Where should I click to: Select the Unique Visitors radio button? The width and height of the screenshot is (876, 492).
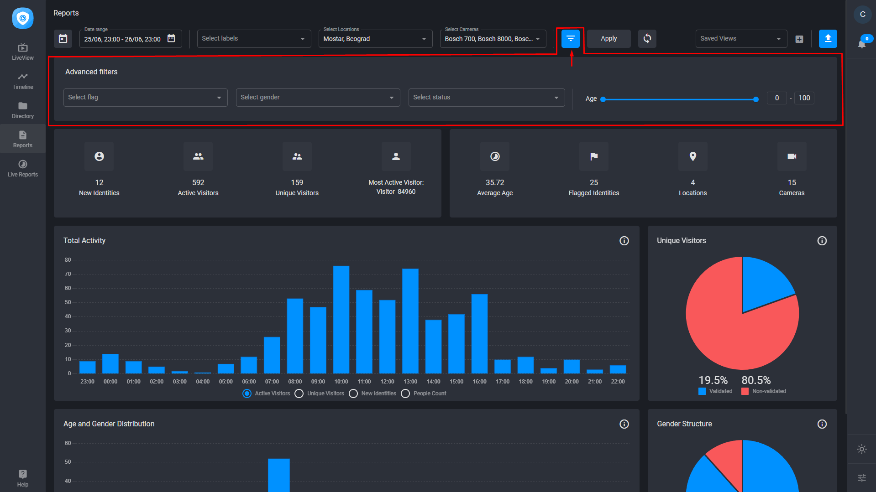[299, 394]
